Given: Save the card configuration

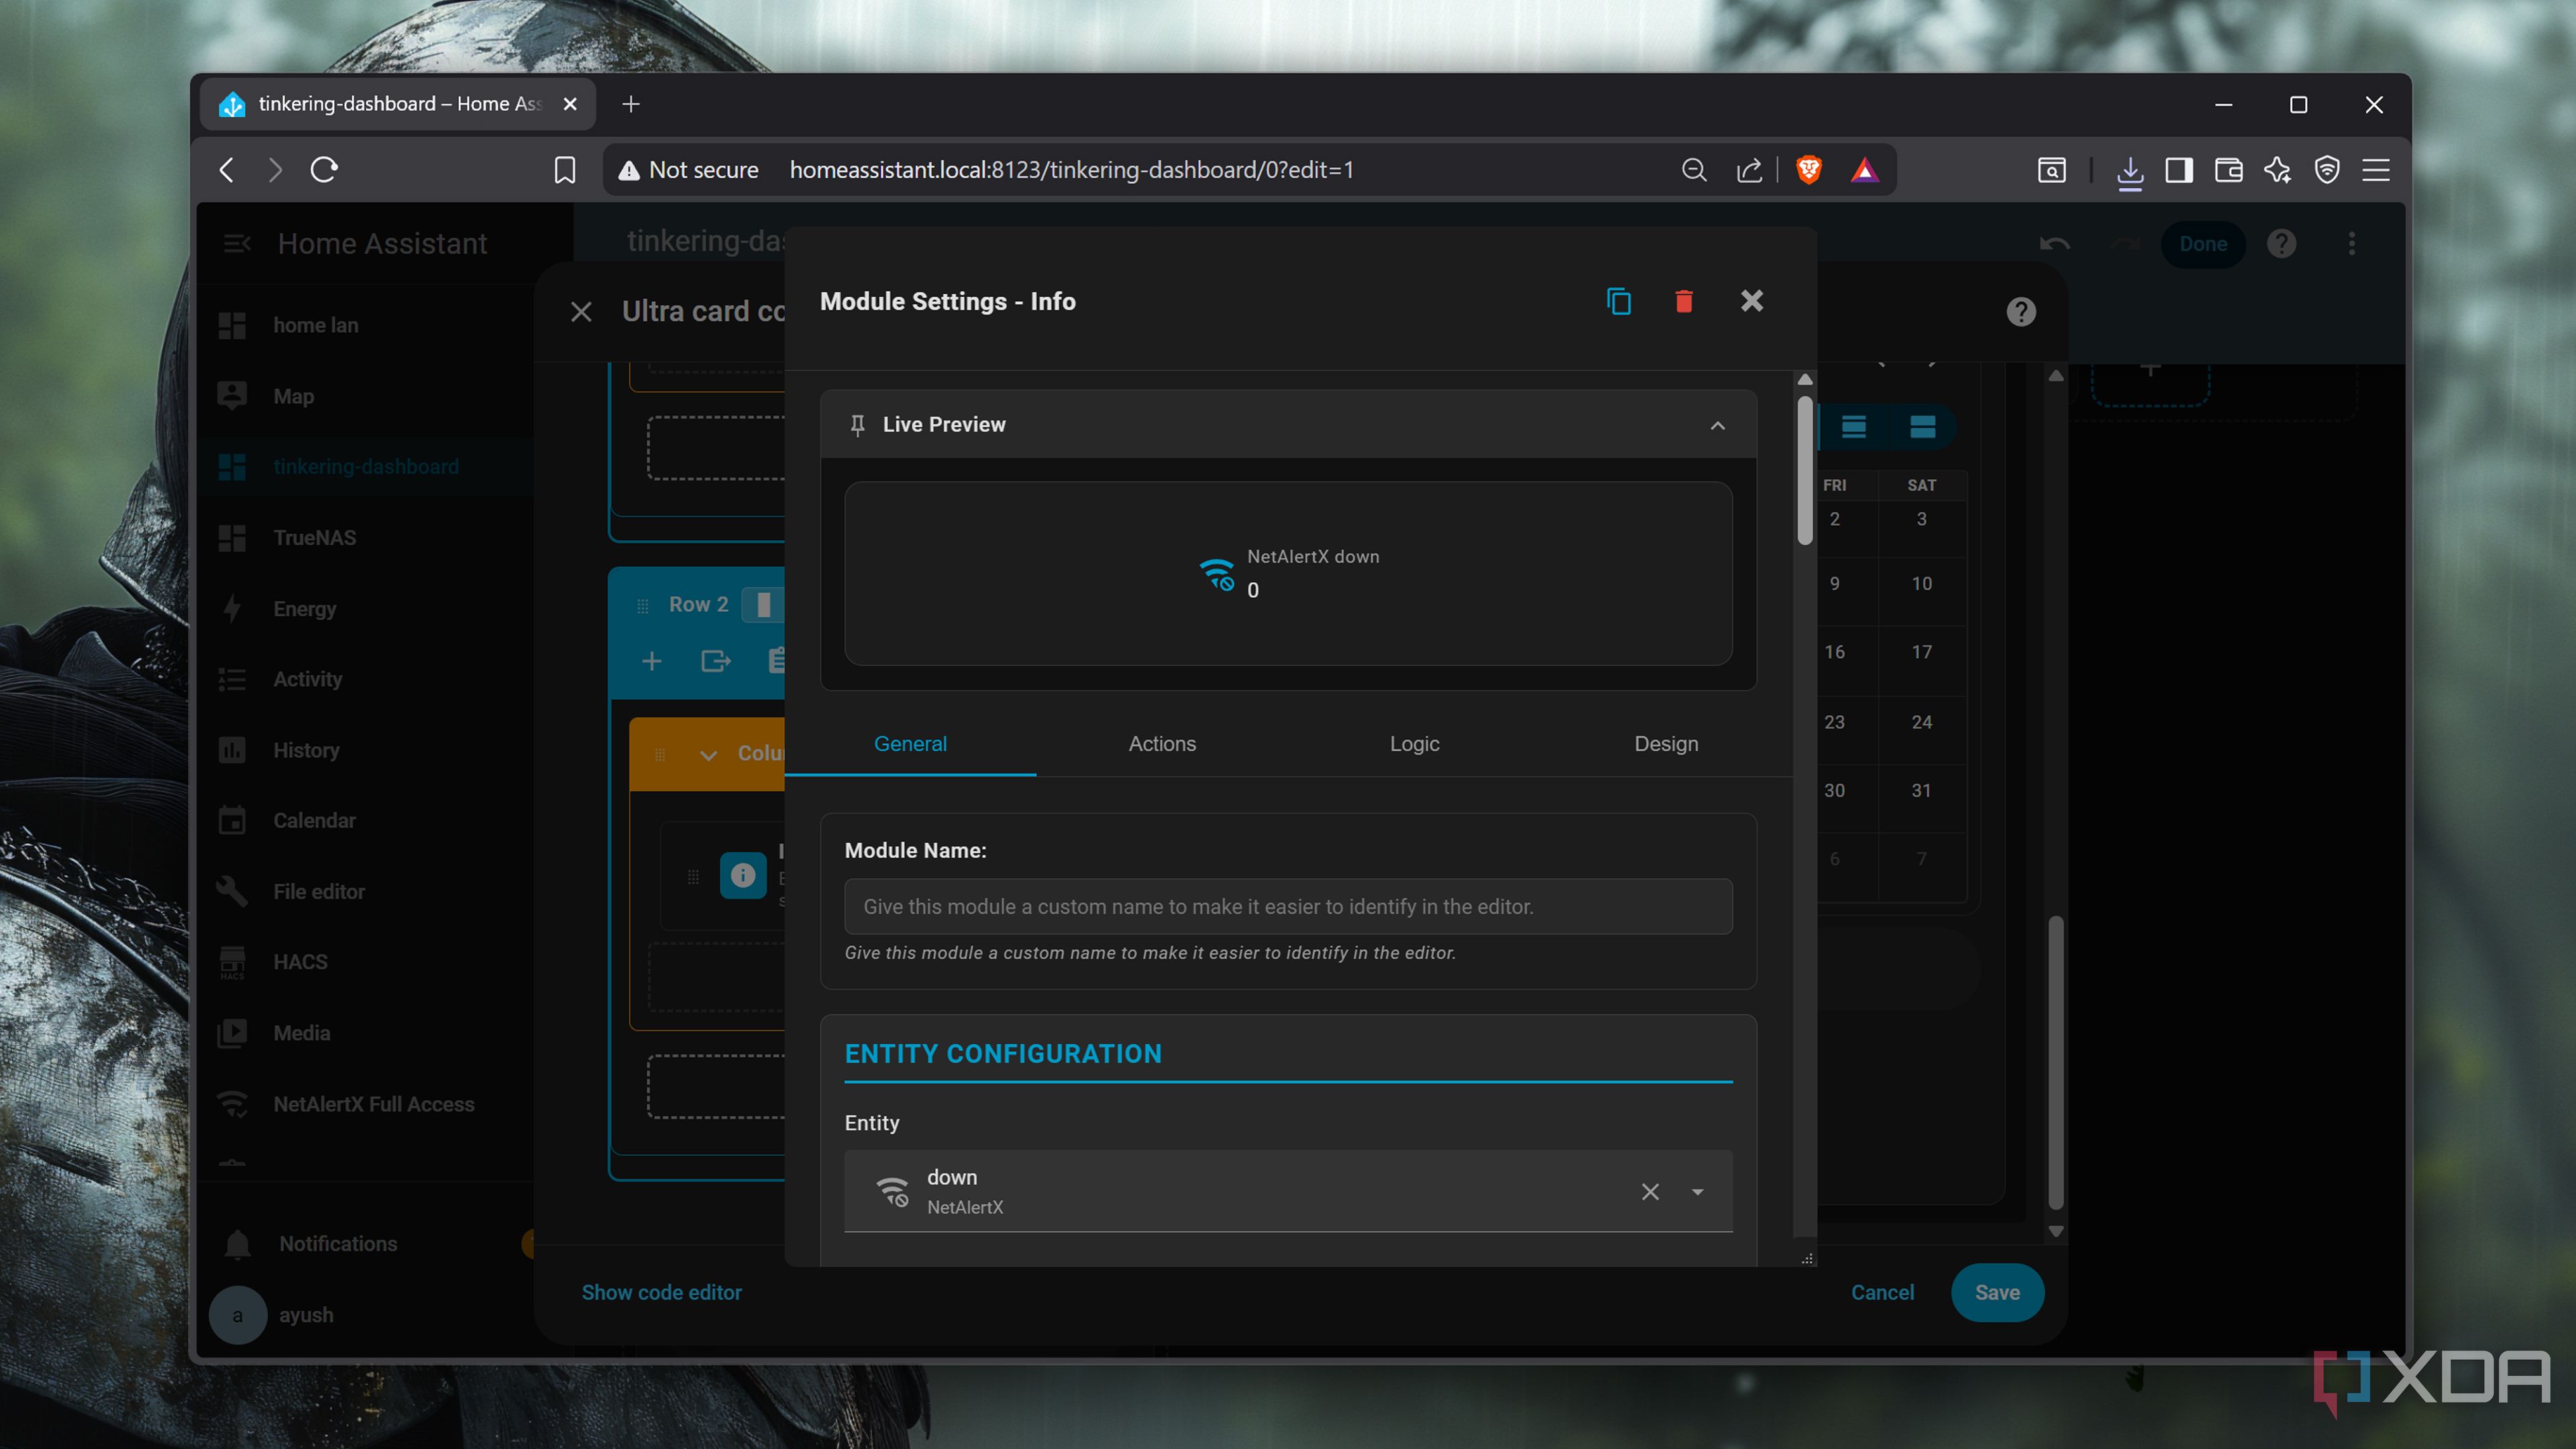Looking at the screenshot, I should click(x=1997, y=1292).
